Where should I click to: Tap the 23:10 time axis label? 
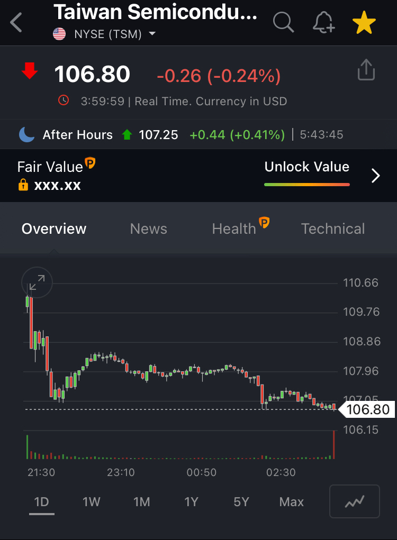click(x=121, y=472)
